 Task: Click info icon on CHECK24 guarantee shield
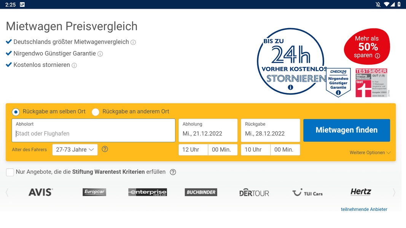pos(338,93)
